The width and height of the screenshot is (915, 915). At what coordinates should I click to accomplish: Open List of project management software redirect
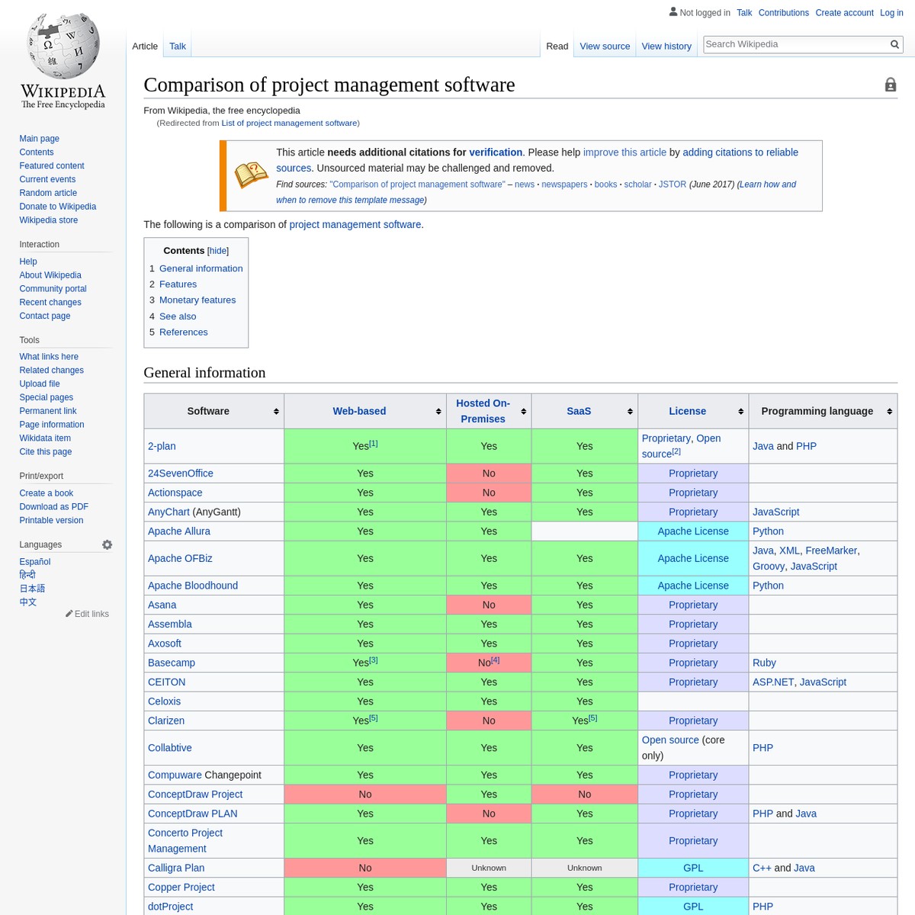tap(290, 123)
